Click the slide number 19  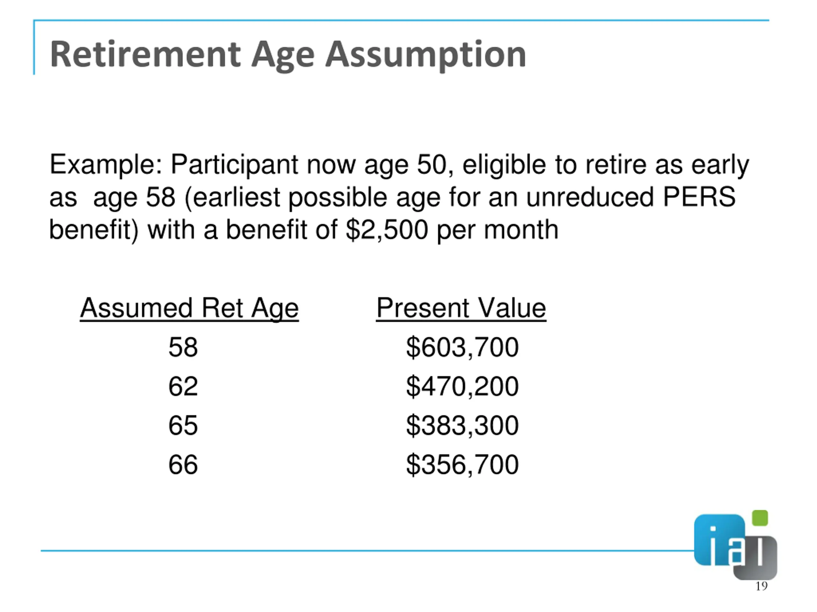(761, 586)
